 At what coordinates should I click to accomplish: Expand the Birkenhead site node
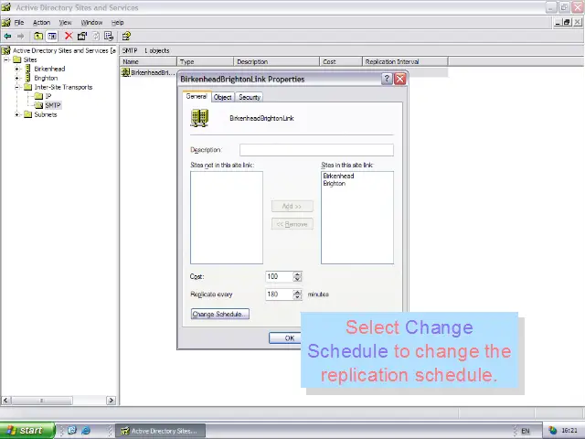pos(16,69)
